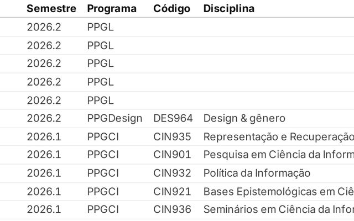Screen dimensions: 354x221
Task: Open Seminários em Ciência da Informação row
Action: pos(279,209)
